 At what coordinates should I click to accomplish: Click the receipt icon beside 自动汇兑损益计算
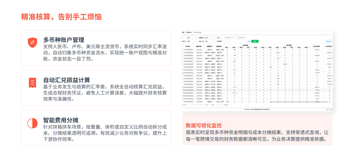coord(32,83)
